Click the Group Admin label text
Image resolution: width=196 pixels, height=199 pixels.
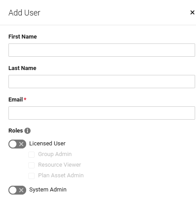[55, 154]
